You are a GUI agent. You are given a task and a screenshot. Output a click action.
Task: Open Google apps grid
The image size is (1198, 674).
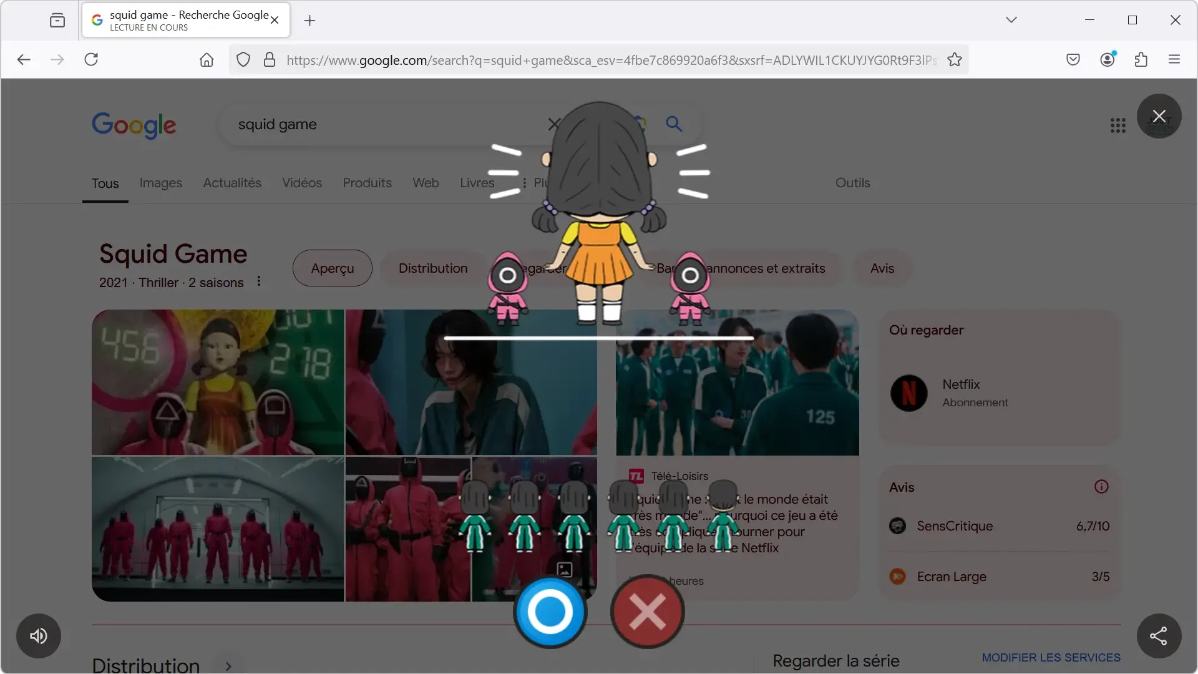pos(1118,125)
